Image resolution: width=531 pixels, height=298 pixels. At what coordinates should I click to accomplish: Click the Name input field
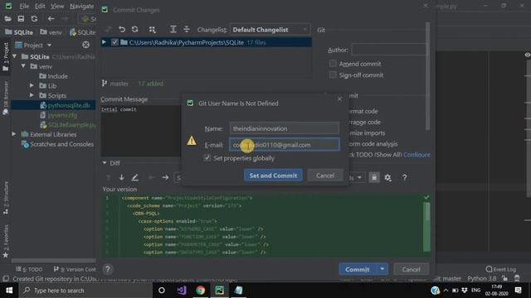285,128
